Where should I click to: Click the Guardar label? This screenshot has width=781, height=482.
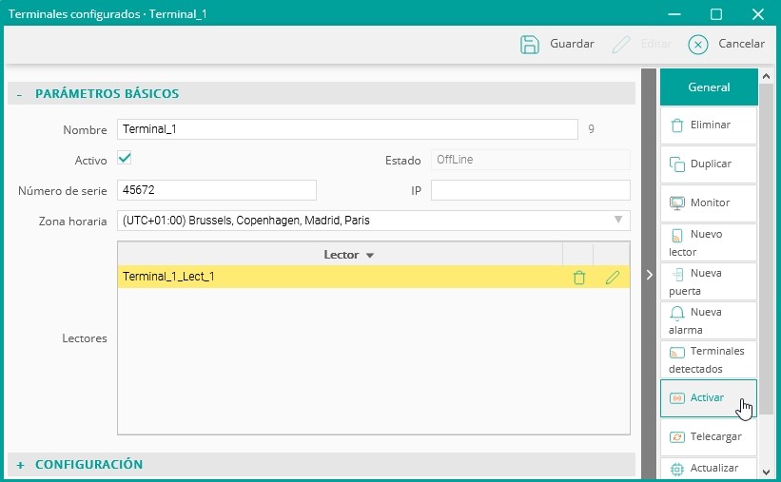[x=572, y=44]
